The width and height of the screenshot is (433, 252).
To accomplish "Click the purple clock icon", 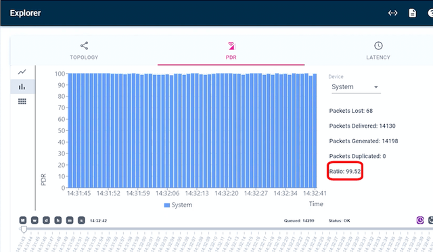I will tap(420, 220).
